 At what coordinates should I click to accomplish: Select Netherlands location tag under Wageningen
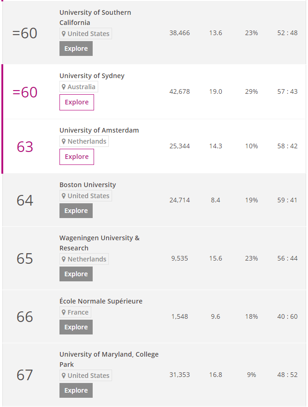tap(84, 259)
